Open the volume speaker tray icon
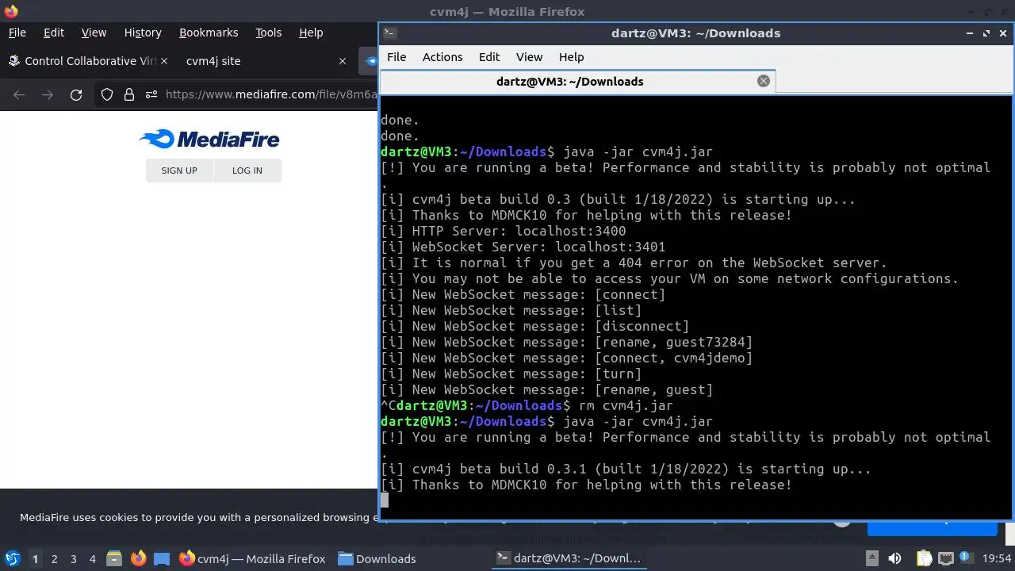 pos(894,558)
